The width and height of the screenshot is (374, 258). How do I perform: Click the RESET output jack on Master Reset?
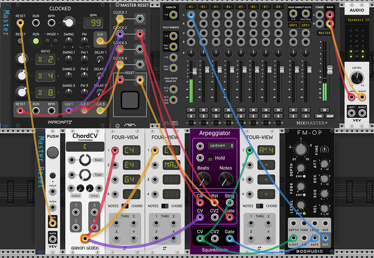(140, 80)
